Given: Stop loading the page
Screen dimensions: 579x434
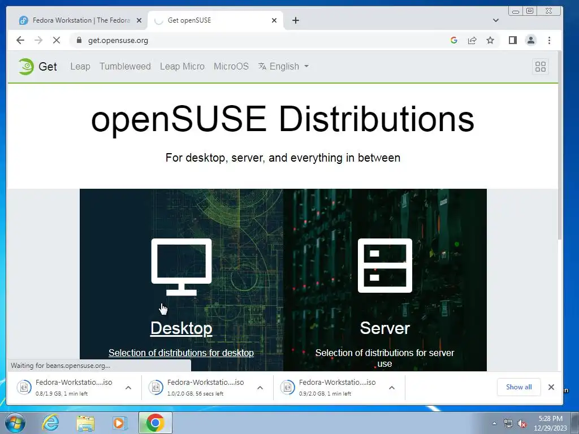Looking at the screenshot, I should (57, 40).
